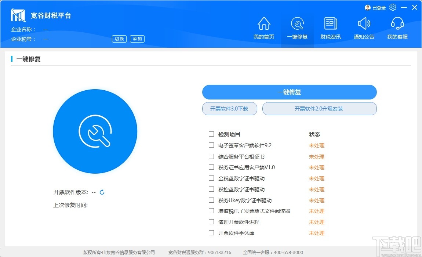This screenshot has height=257, width=422.
Task: Enable the 税务Ukey数字证书驱动 item
Action: point(211,200)
